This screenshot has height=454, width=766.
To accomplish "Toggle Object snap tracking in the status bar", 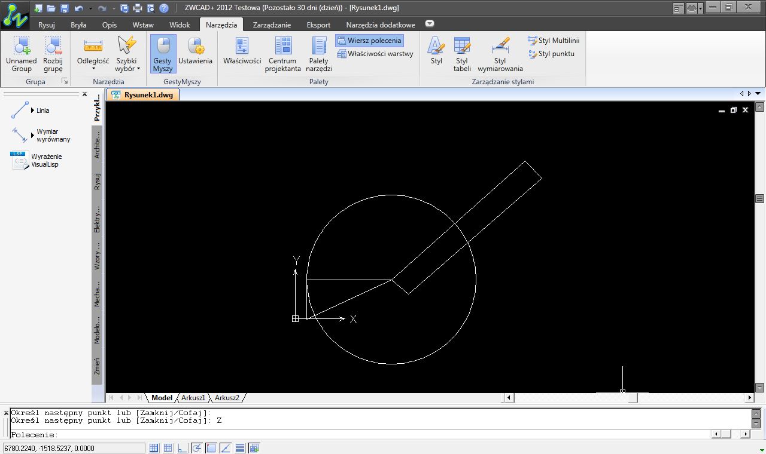I will [x=226, y=448].
